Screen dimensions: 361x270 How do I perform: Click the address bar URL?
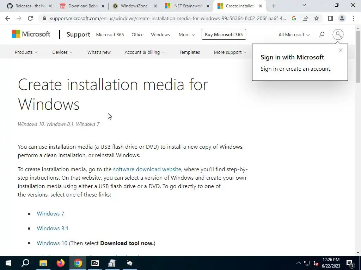click(x=168, y=18)
